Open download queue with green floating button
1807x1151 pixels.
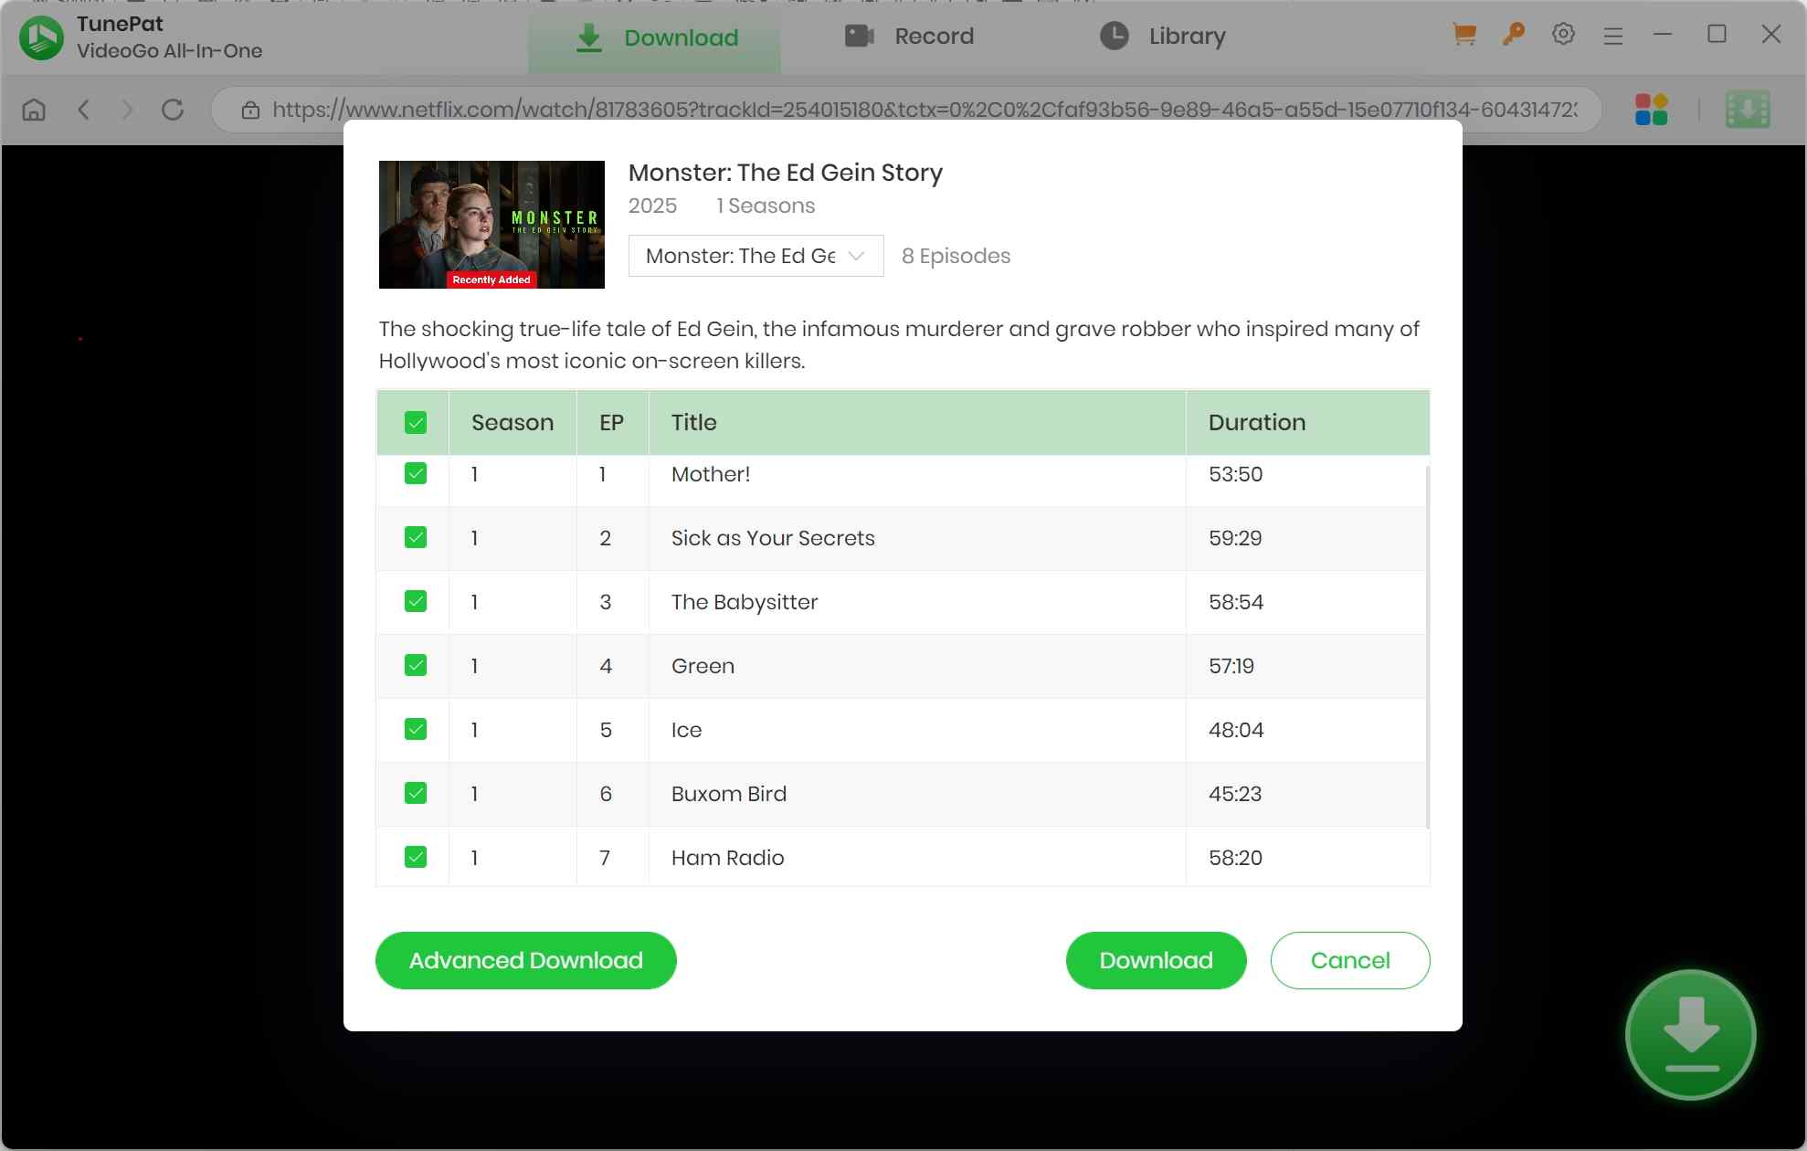(x=1690, y=1035)
